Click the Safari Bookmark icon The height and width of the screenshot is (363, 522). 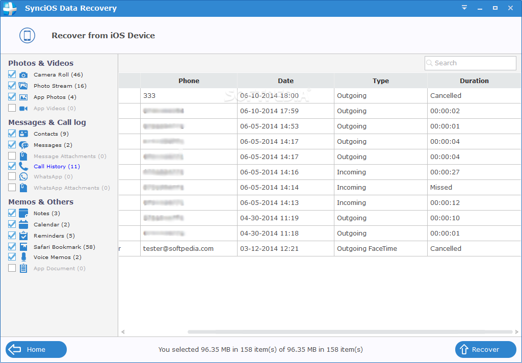click(x=23, y=247)
